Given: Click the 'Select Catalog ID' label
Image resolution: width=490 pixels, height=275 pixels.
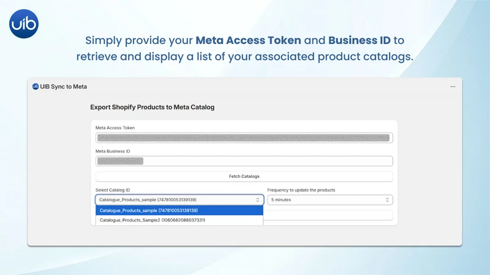Looking at the screenshot, I should click(x=113, y=190).
